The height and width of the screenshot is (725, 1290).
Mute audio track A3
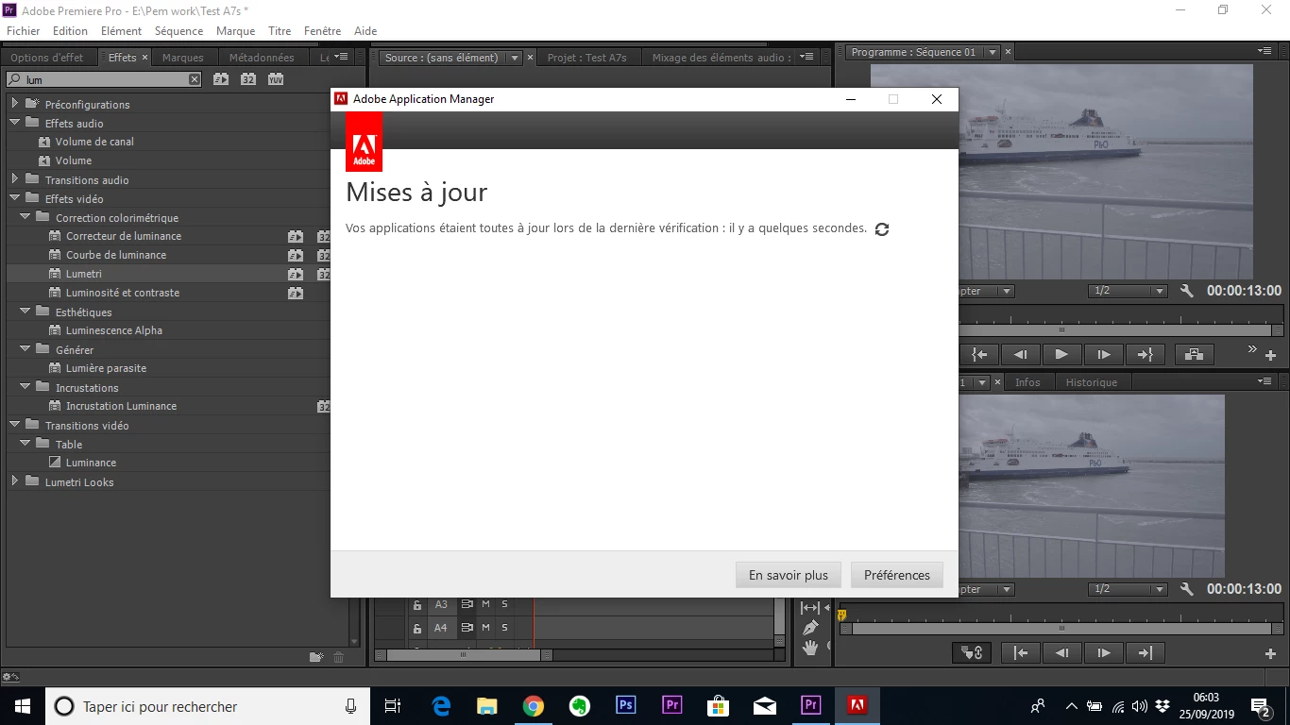click(486, 604)
